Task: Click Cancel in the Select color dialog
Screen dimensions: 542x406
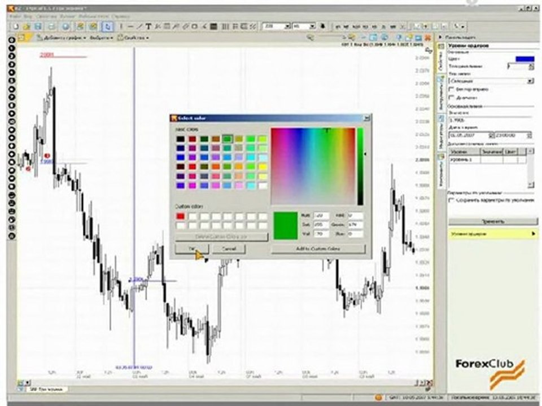Action: pyautogui.click(x=229, y=249)
